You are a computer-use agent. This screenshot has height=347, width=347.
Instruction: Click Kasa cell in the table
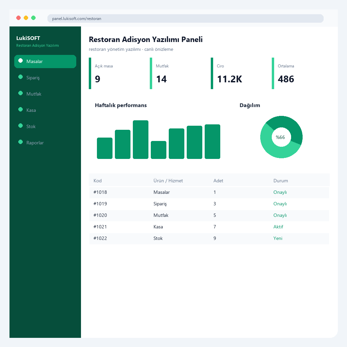point(158,227)
